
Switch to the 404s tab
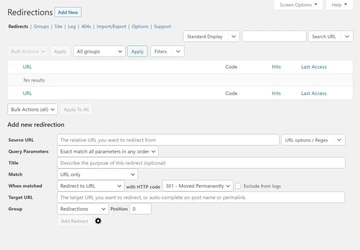coord(86,26)
